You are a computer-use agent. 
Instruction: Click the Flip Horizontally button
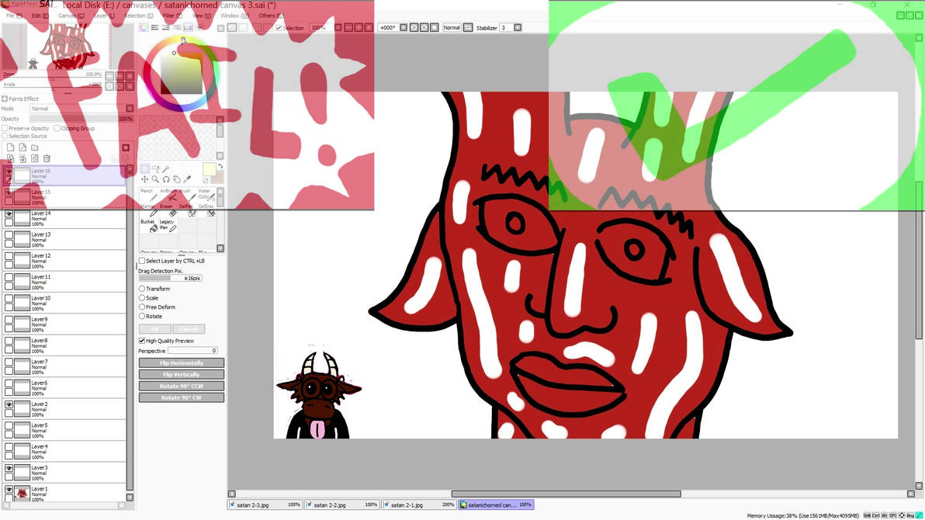coord(182,363)
